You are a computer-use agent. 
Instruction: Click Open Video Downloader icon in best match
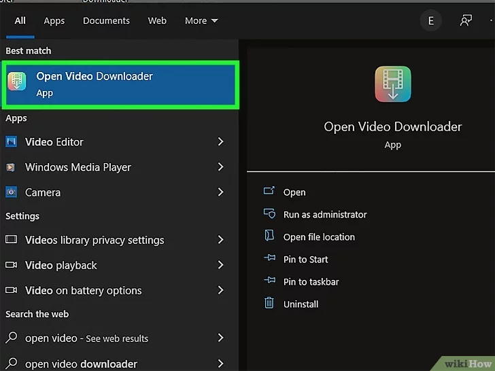click(17, 81)
